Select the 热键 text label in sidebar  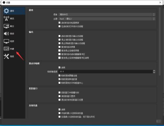(x=12, y=49)
